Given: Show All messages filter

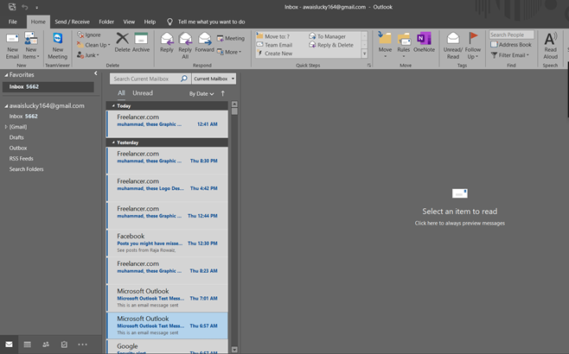Looking at the screenshot, I should 121,93.
